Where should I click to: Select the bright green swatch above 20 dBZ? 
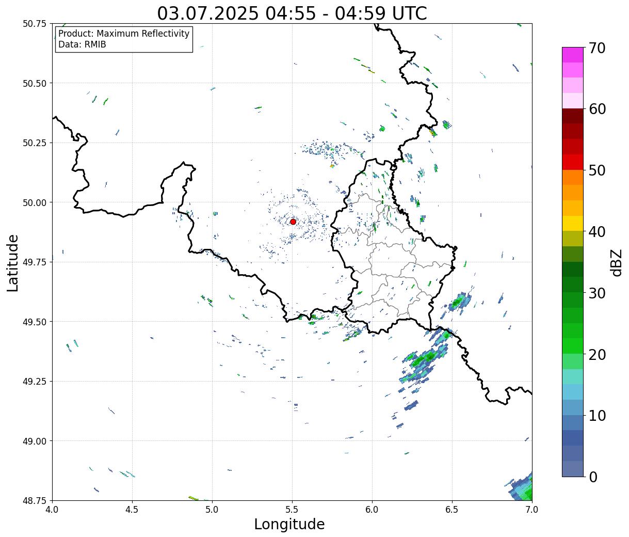pyautogui.click(x=573, y=346)
